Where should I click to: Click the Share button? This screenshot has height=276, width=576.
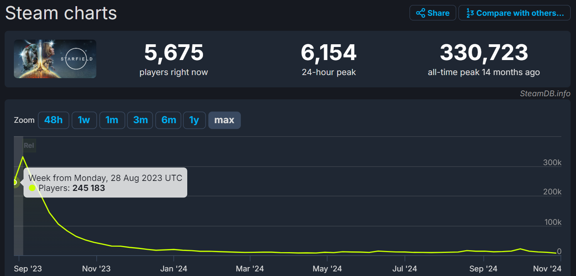point(433,13)
